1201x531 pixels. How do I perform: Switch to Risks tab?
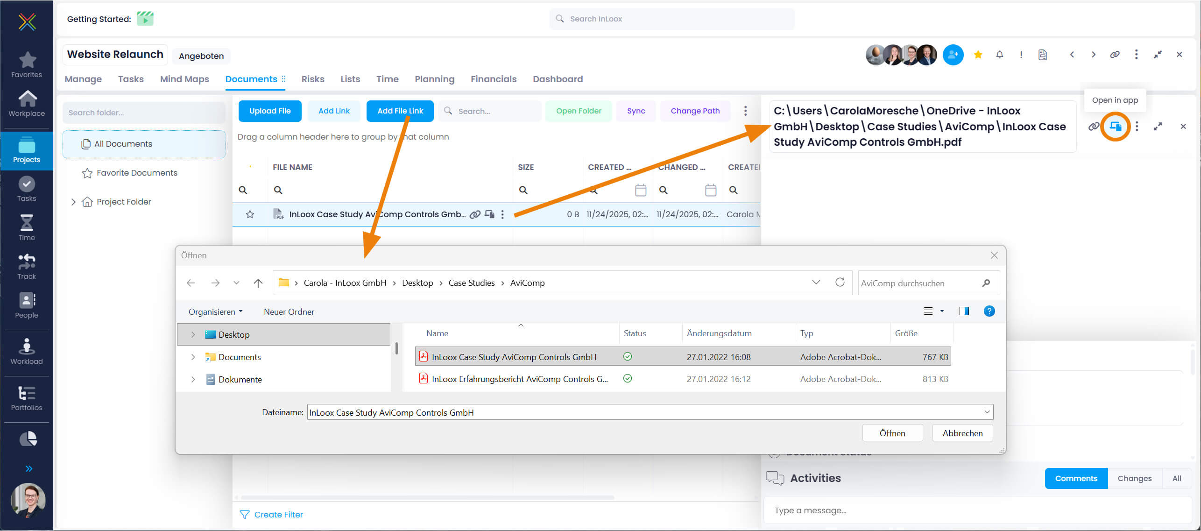tap(313, 79)
